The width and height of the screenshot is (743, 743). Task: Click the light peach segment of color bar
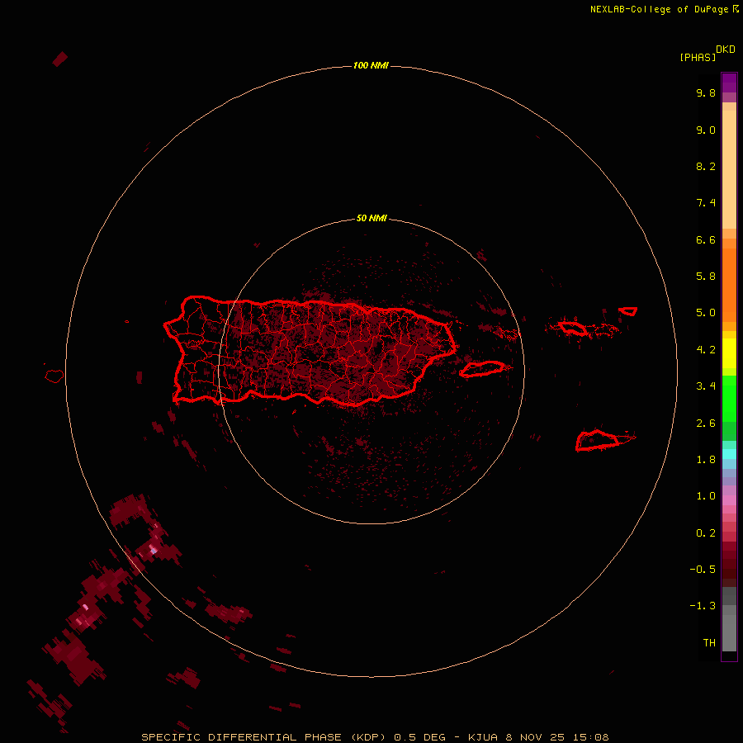coord(729,169)
